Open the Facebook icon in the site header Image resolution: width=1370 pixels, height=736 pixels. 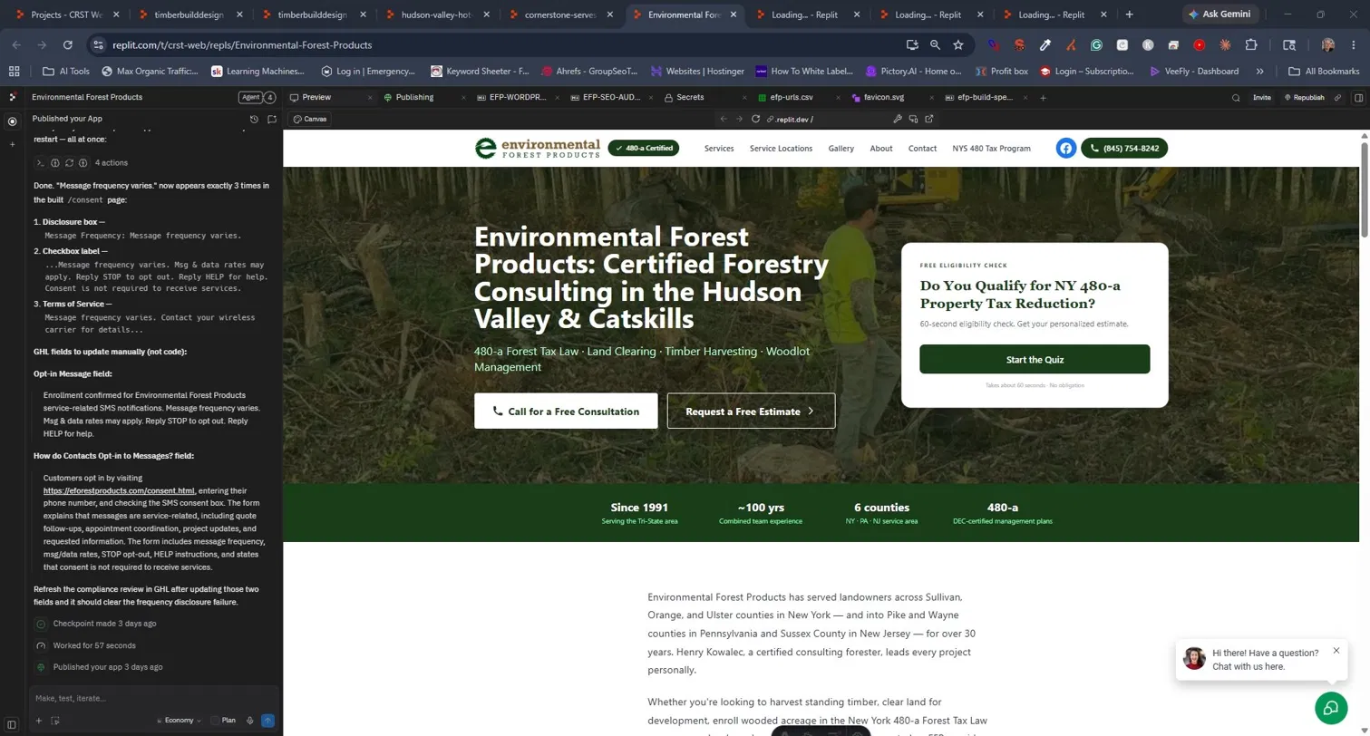(1065, 148)
